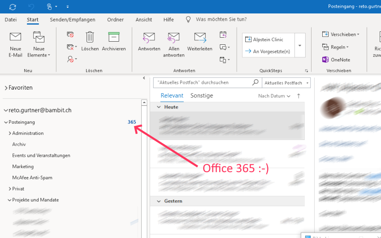The height and width of the screenshot is (238, 381).
Task: Collapse the Projekte und Mandate folder
Action: [x=9, y=200]
